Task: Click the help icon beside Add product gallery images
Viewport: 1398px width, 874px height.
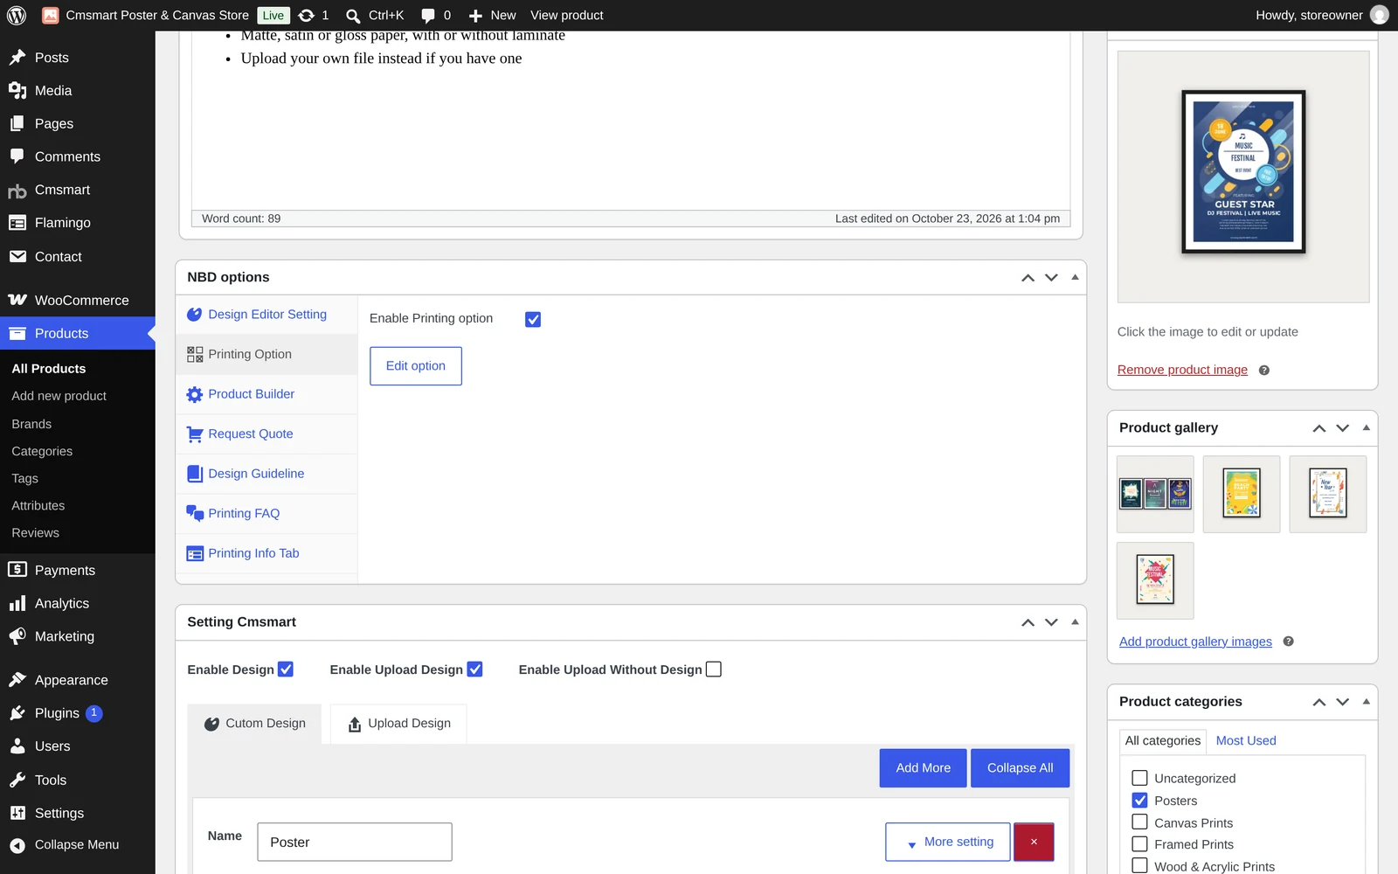Action: [x=1288, y=642]
